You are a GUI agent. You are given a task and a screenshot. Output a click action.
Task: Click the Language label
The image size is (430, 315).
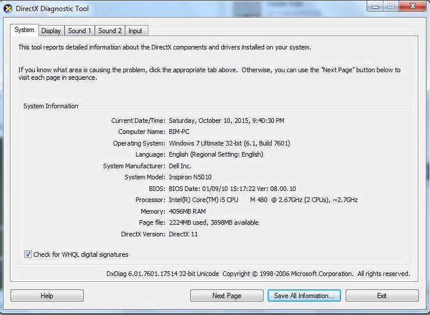[150, 154]
